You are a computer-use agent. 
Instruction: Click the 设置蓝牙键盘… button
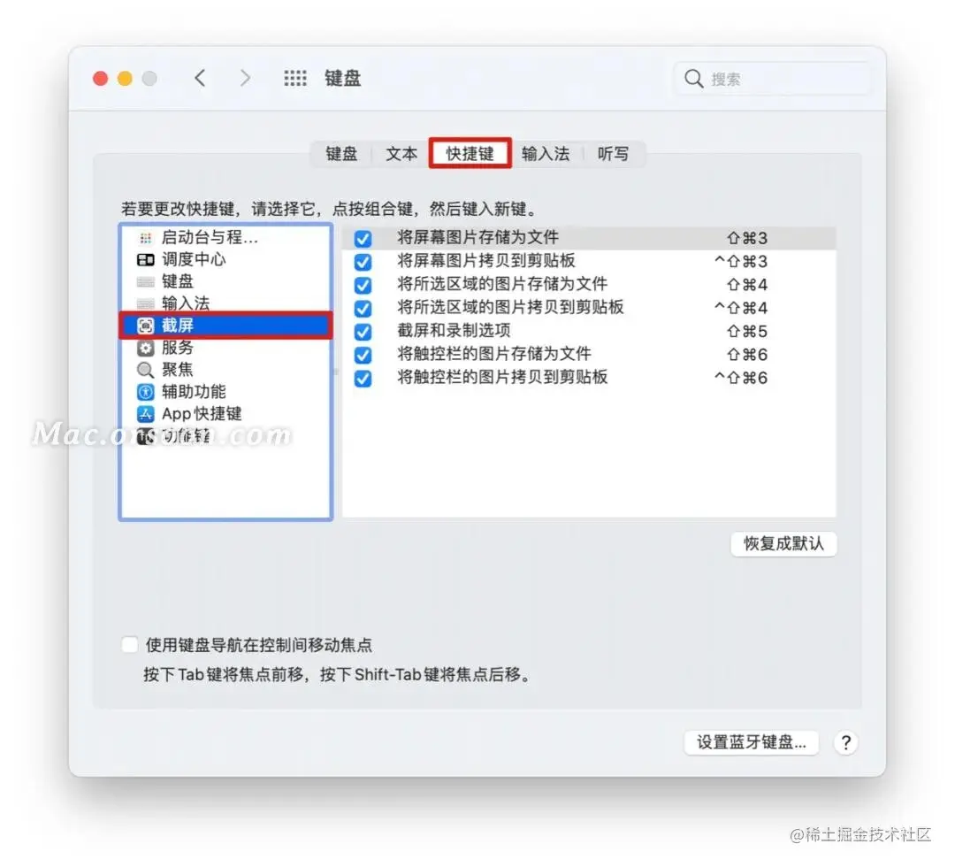(752, 743)
